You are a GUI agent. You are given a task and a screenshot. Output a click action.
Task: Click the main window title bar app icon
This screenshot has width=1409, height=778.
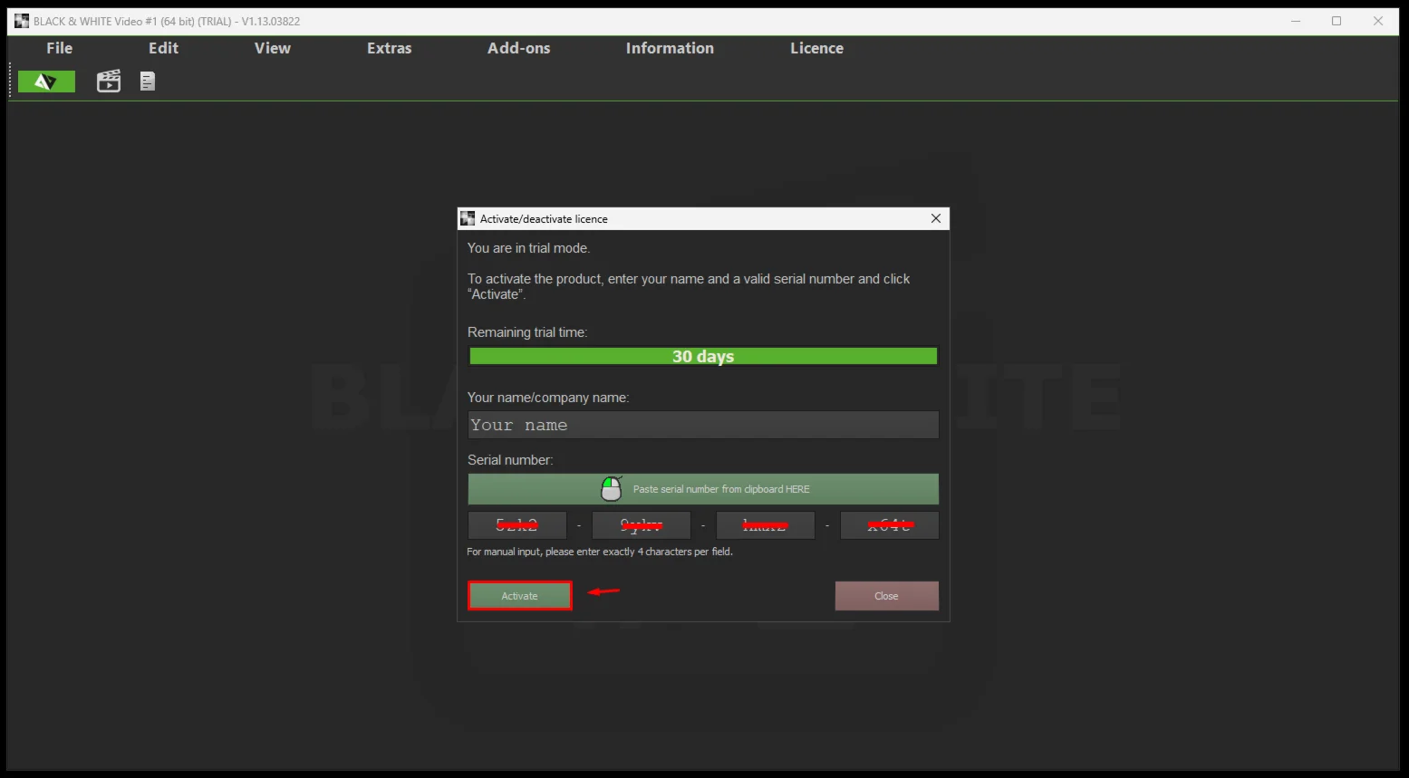22,21
